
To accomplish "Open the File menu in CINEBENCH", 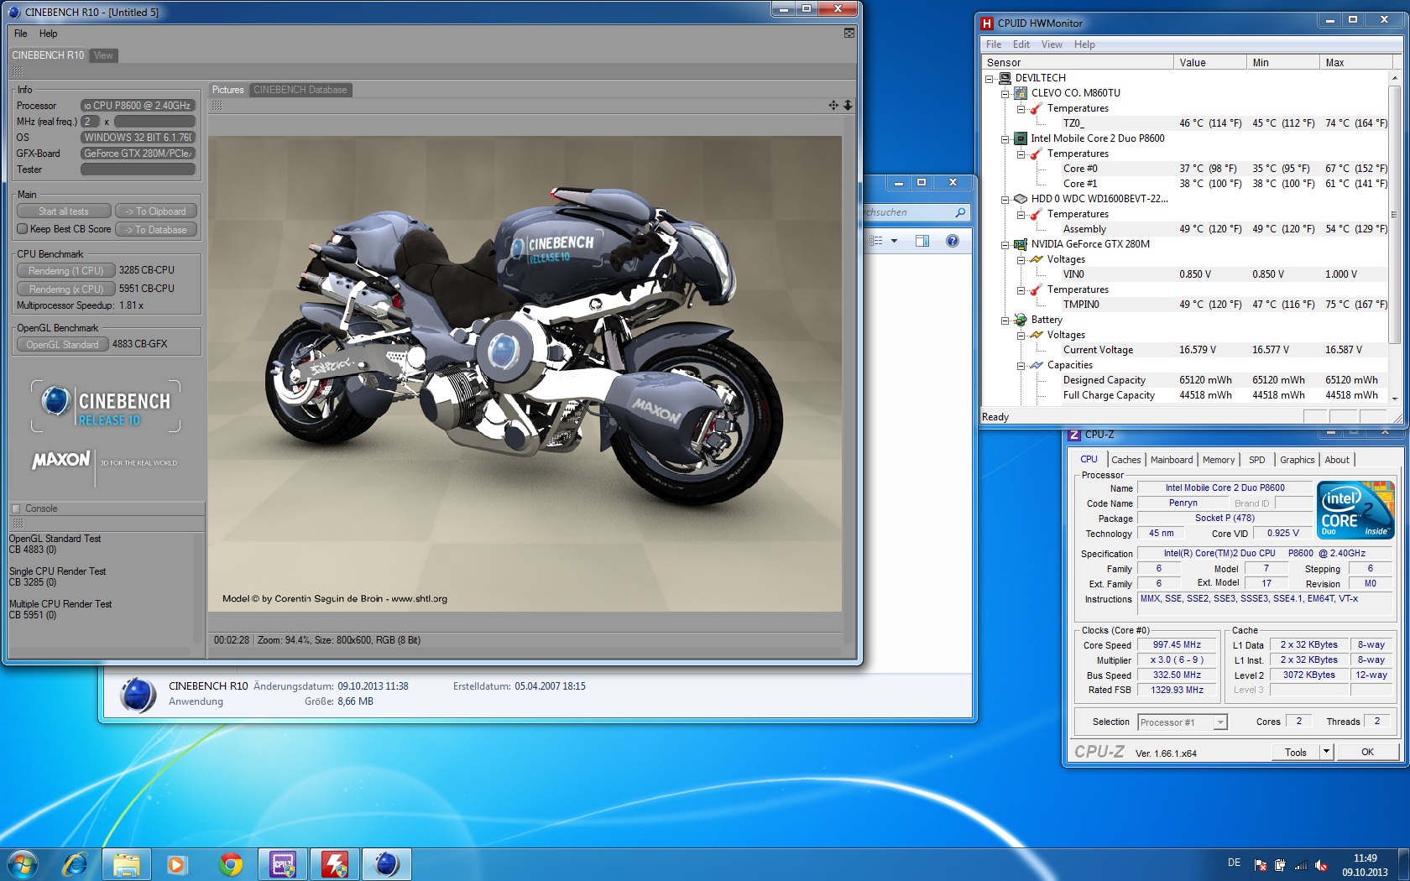I will click(21, 34).
